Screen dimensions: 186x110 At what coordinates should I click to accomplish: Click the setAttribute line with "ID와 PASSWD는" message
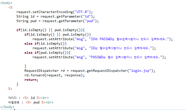102,39
